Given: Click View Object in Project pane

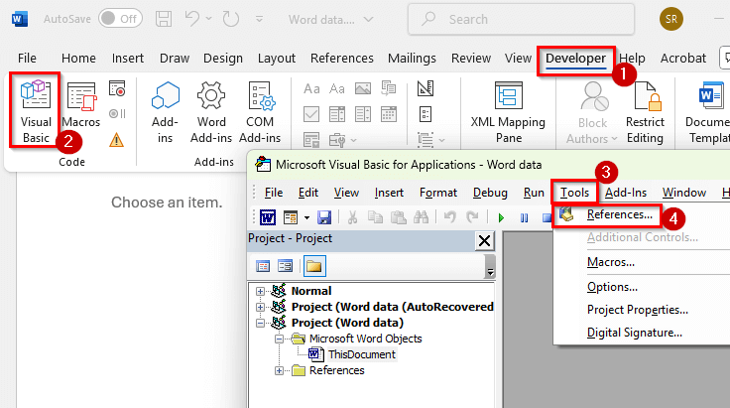Looking at the screenshot, I should point(285,266).
